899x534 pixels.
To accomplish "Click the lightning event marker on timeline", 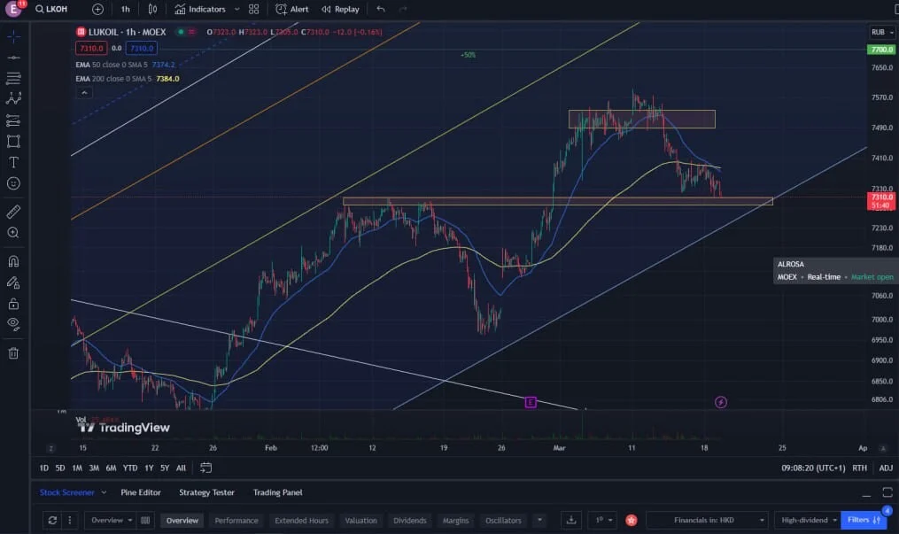I will (721, 402).
